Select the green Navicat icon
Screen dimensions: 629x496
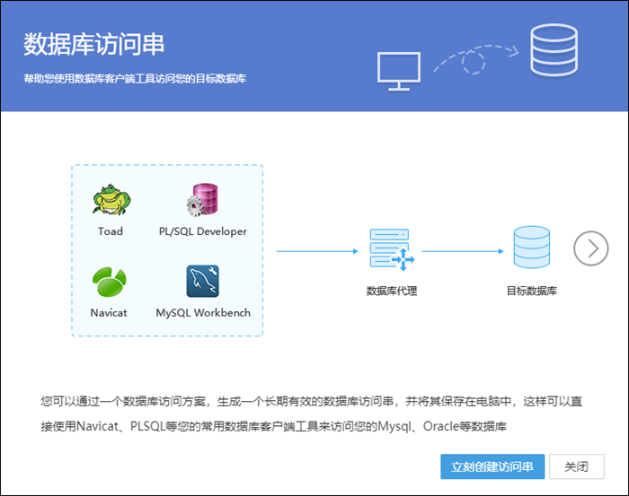(109, 283)
